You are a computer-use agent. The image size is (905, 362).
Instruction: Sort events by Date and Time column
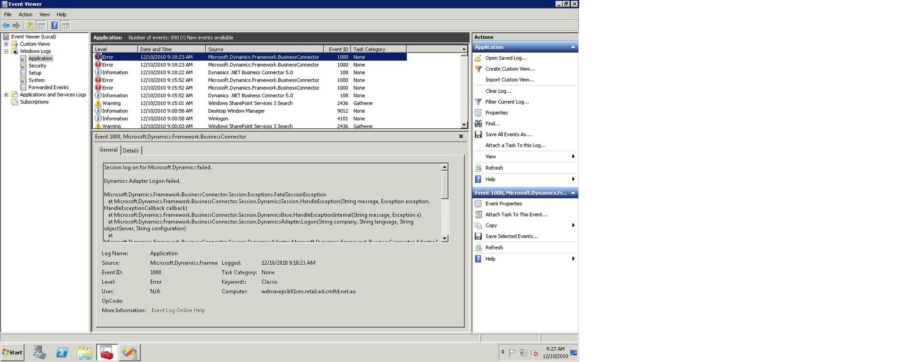[x=172, y=49]
